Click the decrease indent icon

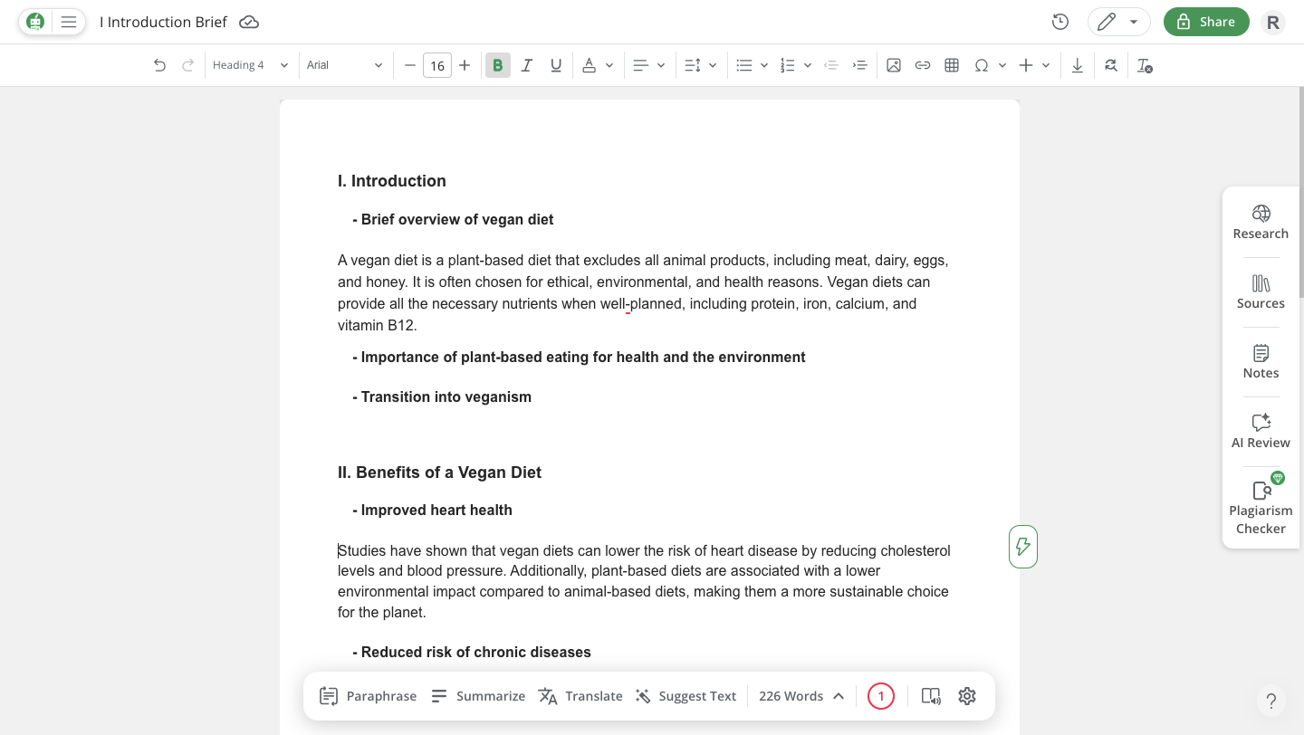(x=830, y=65)
